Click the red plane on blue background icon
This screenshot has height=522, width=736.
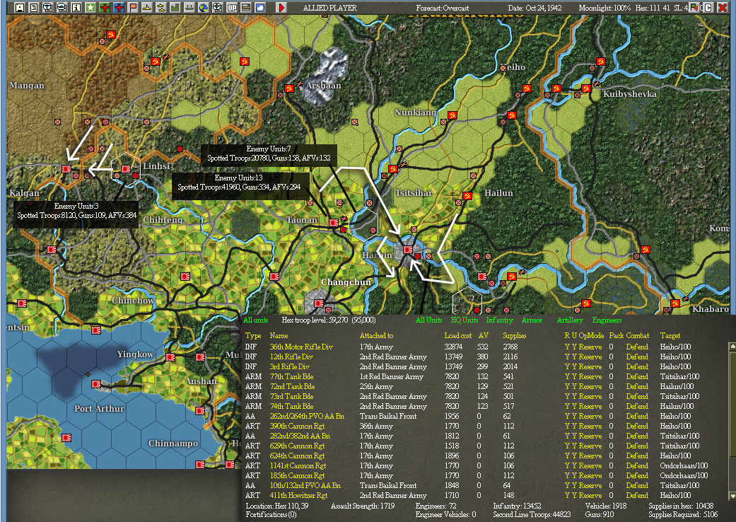pos(118,8)
